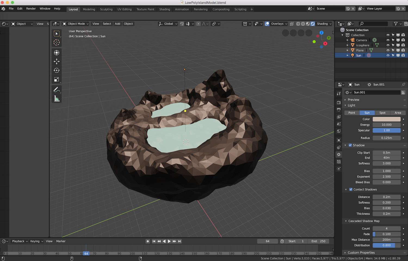Select the Transform tool
This screenshot has width=408, height=261.
click(x=57, y=52)
